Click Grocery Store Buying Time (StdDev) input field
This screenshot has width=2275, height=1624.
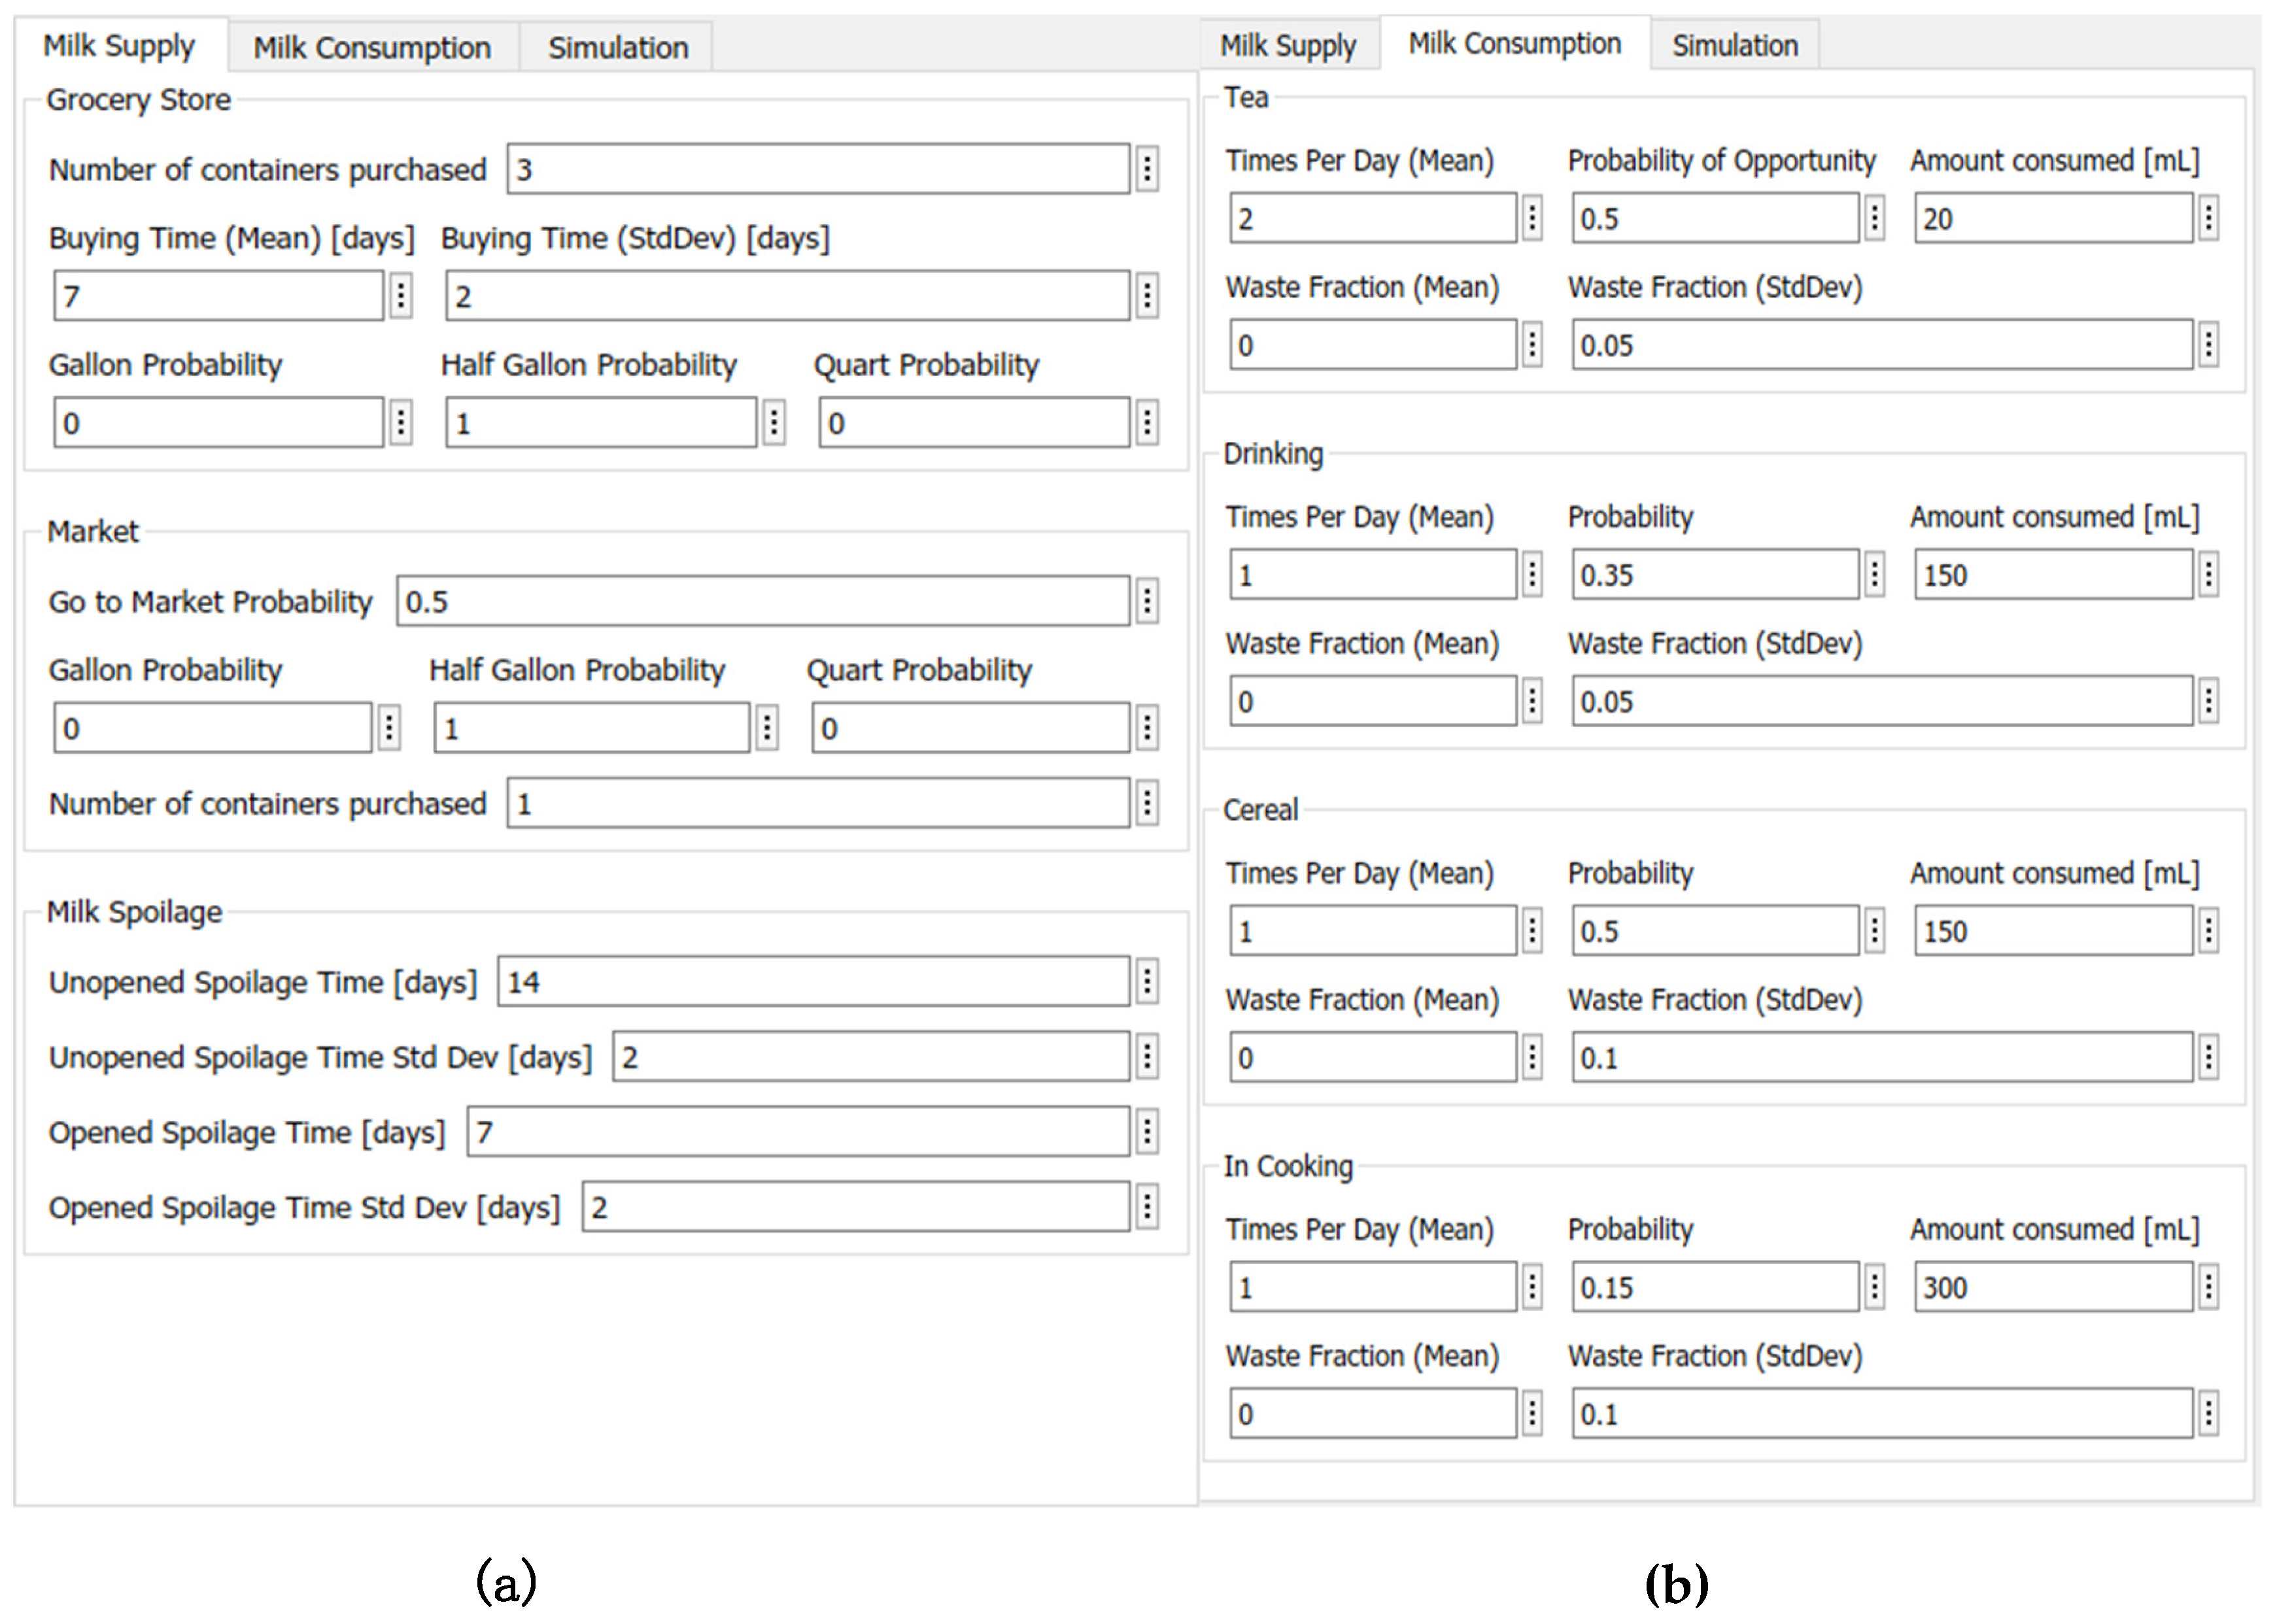coord(787,295)
